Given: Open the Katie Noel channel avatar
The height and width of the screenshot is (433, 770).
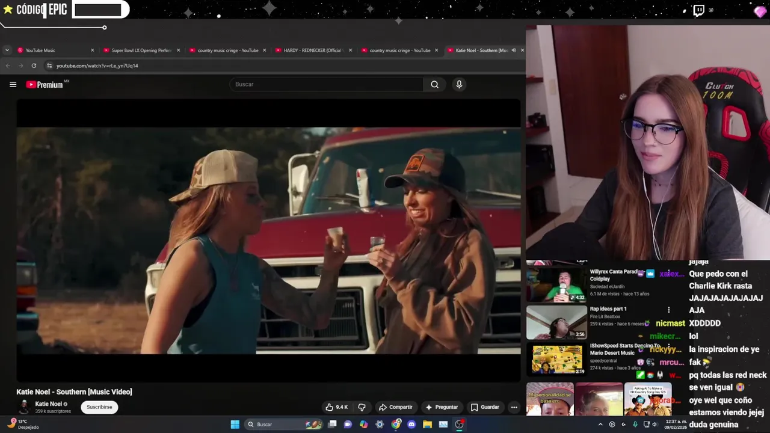Looking at the screenshot, I should click(x=24, y=407).
